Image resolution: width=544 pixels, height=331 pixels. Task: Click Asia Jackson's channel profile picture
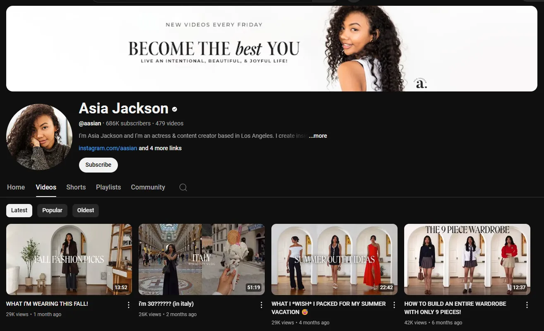pyautogui.click(x=39, y=137)
